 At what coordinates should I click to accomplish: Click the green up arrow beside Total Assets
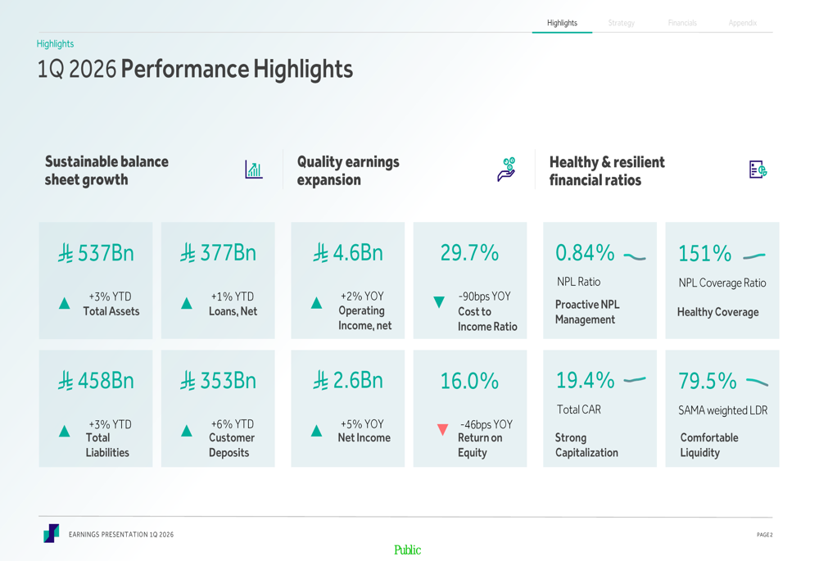pos(65,304)
